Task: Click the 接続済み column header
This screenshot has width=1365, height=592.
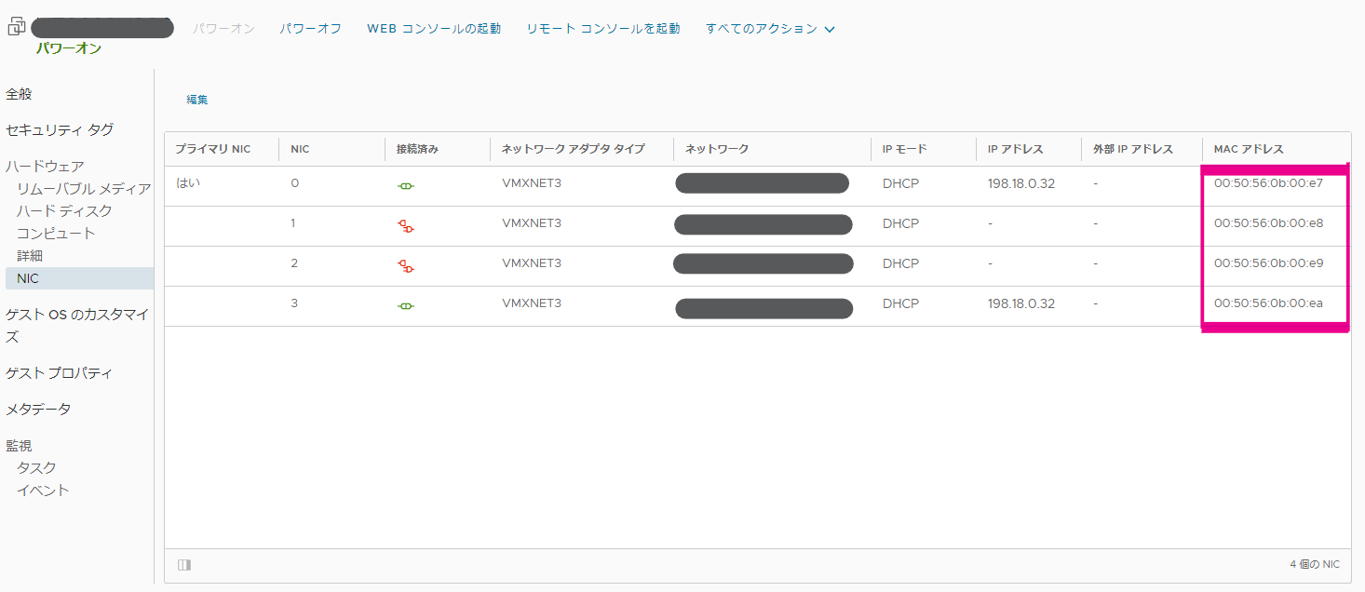Action: pyautogui.click(x=417, y=149)
